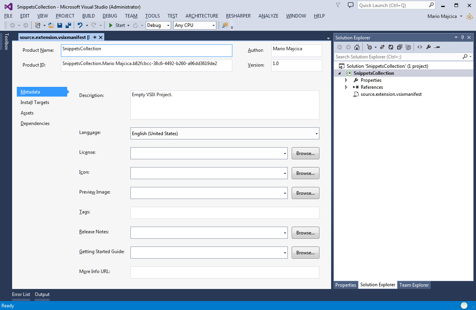Open the Release Notes dropdown arrow
This screenshot has height=310, width=476.
tap(285, 233)
